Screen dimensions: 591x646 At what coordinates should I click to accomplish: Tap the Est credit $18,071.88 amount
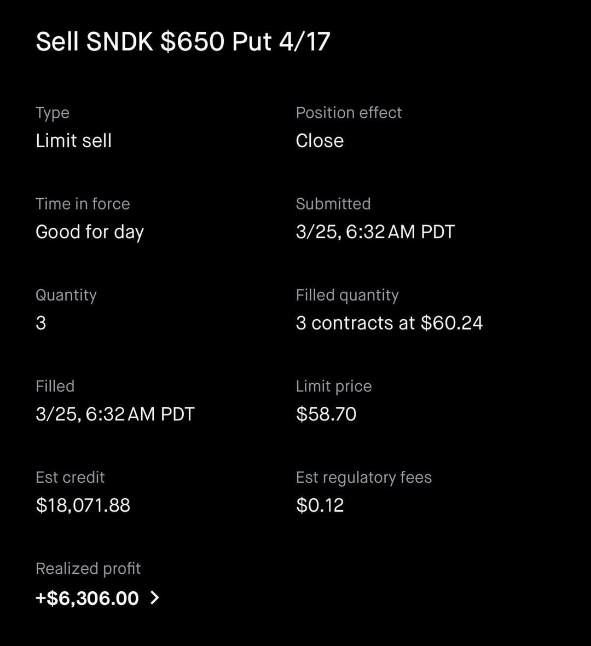pos(83,505)
